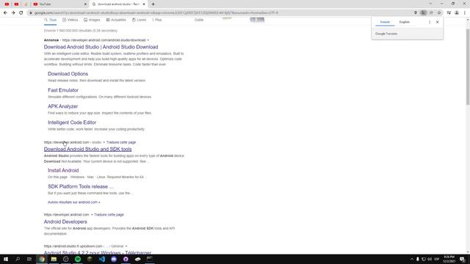The image size is (470, 264).
Task: Click the Chrome icon on the taskbar
Action: 42,259
